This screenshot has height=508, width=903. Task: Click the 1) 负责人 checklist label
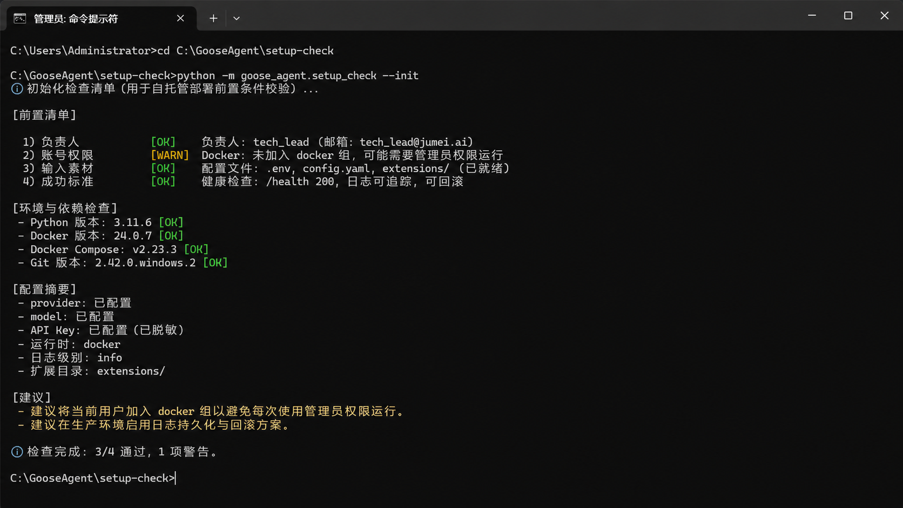[51, 142]
